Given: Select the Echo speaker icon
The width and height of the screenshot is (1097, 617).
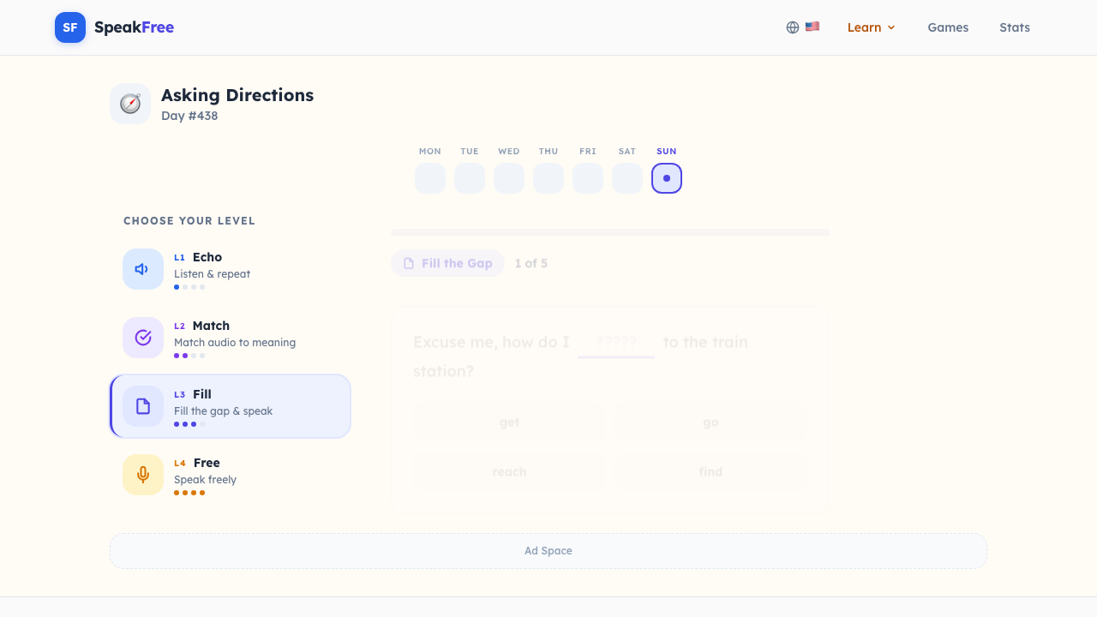Looking at the screenshot, I should coord(143,269).
